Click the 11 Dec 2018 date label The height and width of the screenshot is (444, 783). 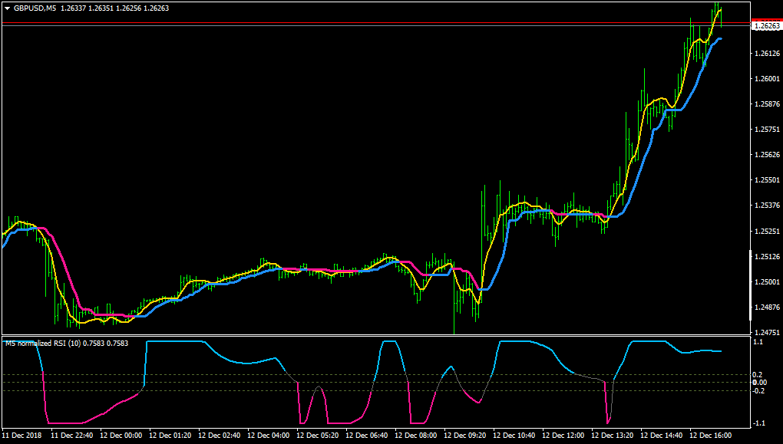pos(22,436)
